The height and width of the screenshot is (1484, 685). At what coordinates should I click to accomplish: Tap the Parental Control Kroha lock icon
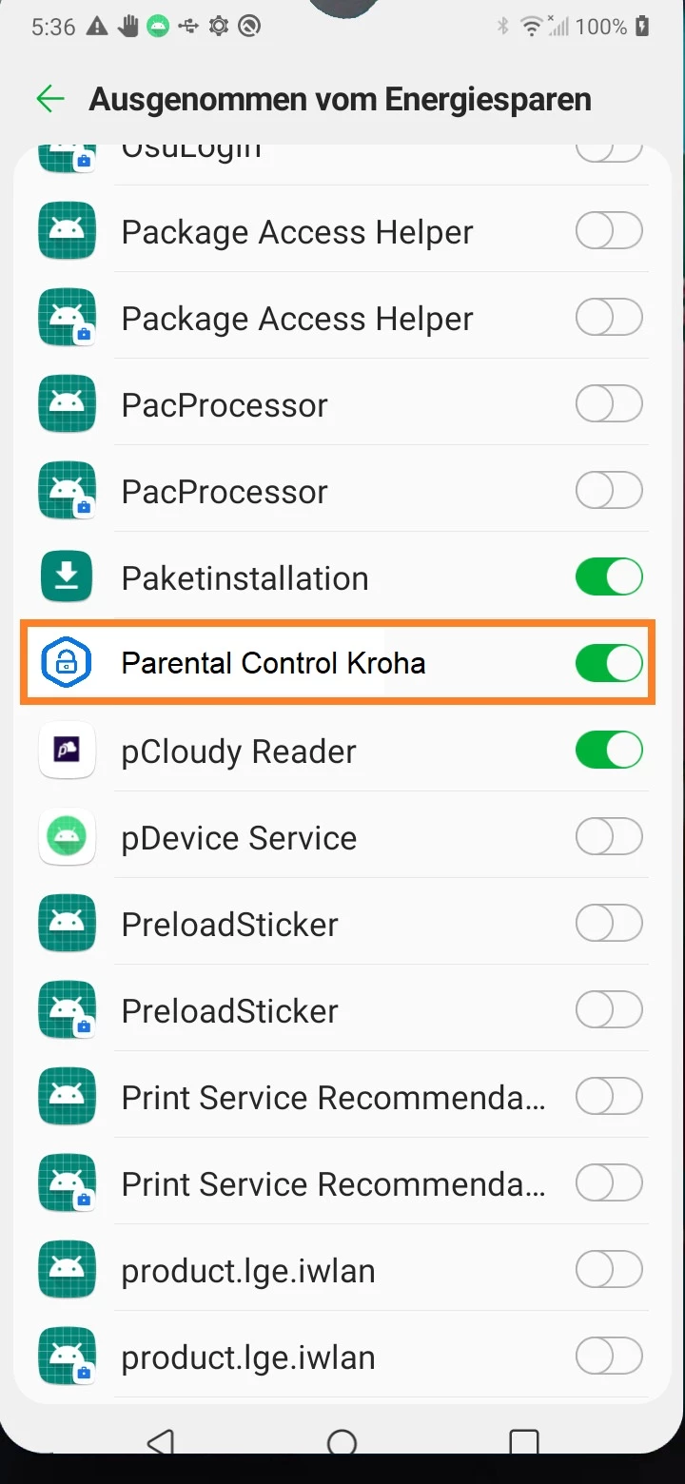coord(66,663)
